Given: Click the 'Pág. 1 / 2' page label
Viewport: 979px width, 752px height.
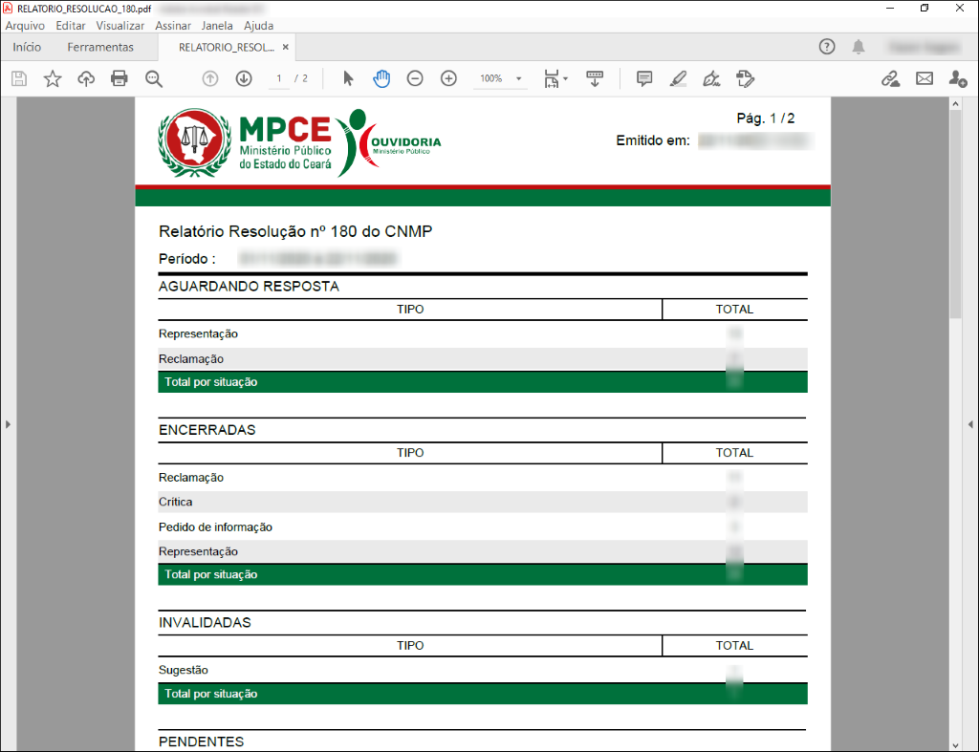Looking at the screenshot, I should (x=766, y=118).
